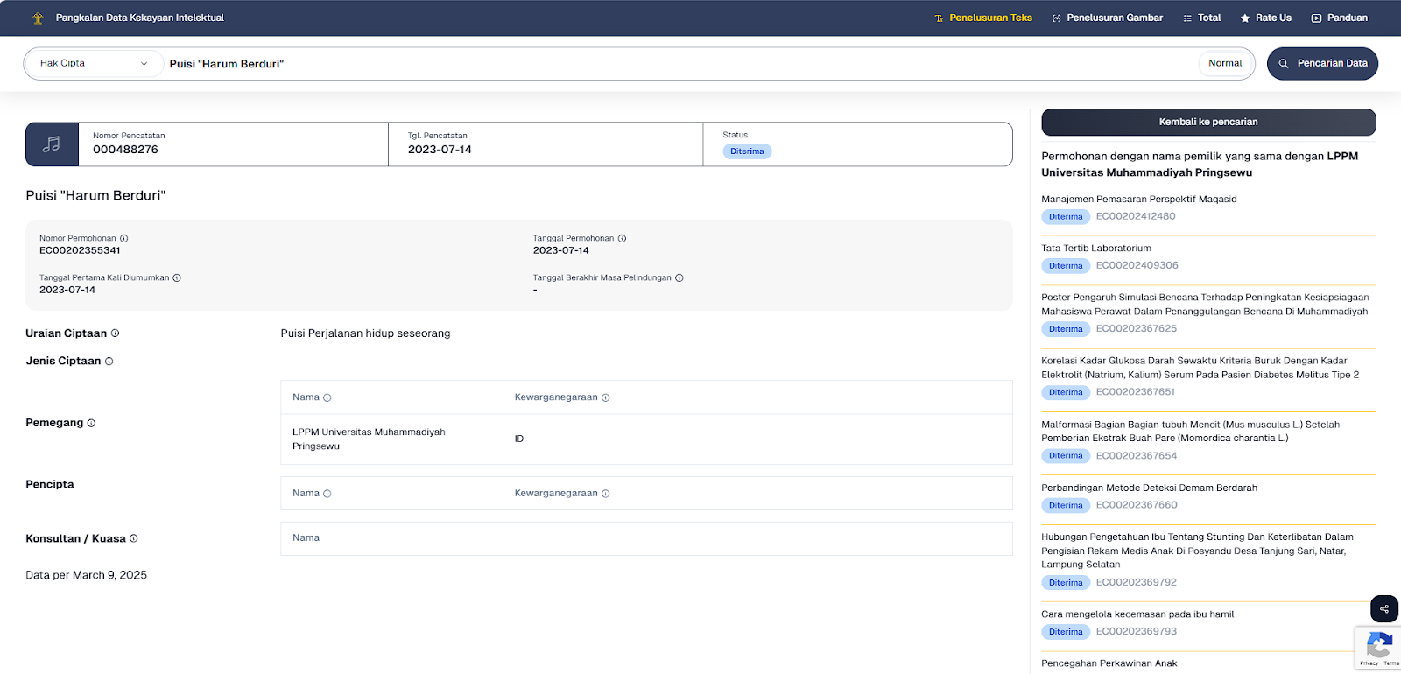Image resolution: width=1401 pixels, height=674 pixels.
Task: Click Kewarganegaraan info icon in Pemegang table
Action: 606,397
